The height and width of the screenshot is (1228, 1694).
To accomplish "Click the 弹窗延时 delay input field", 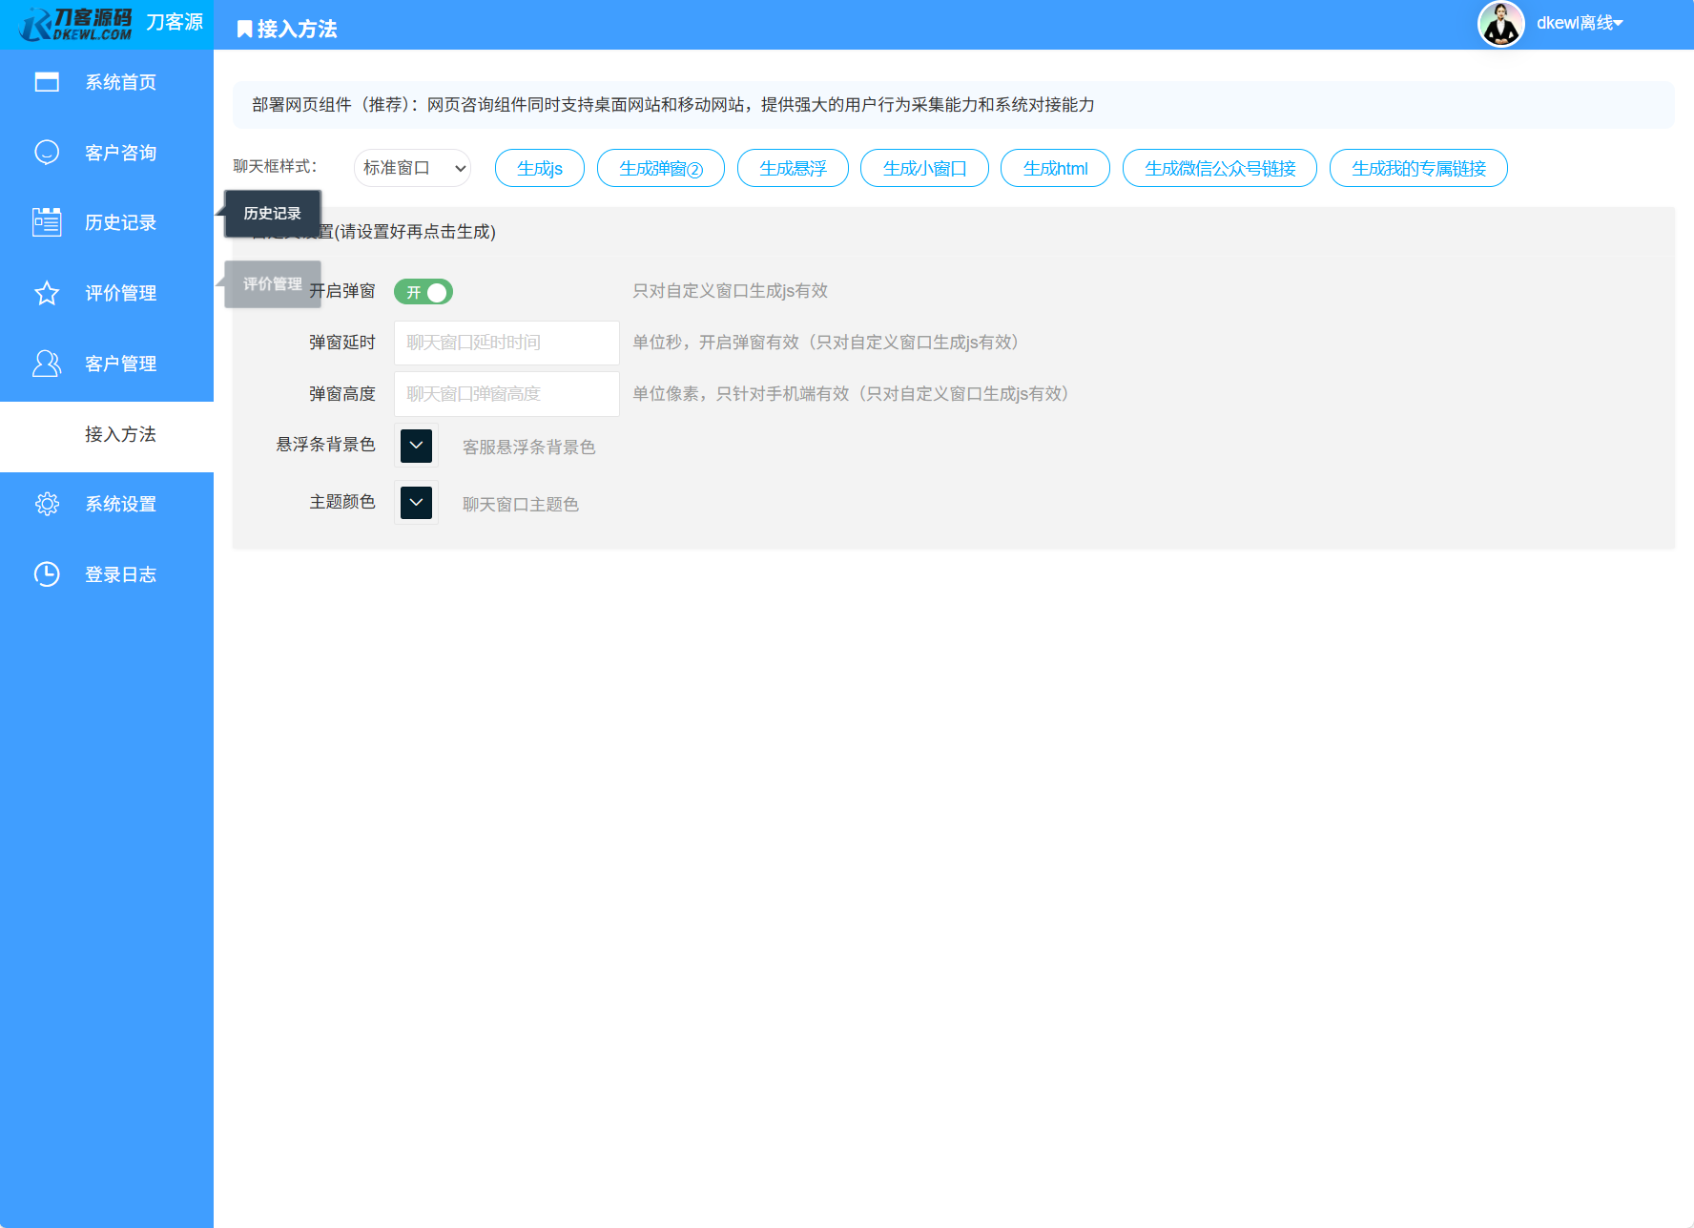I will click(x=506, y=343).
